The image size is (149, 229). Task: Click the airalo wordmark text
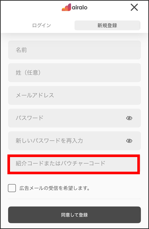pyautogui.click(x=80, y=7)
